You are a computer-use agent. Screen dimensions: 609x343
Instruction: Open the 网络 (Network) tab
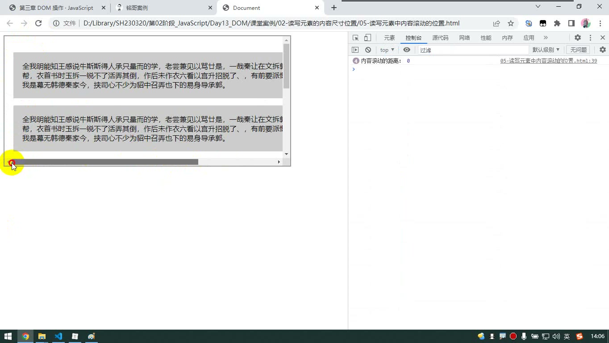[x=464, y=38]
